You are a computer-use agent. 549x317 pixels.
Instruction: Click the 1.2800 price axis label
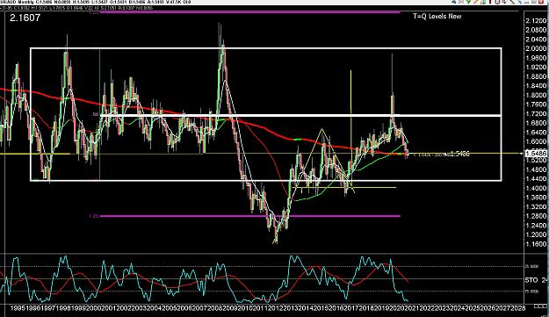pyautogui.click(x=536, y=216)
